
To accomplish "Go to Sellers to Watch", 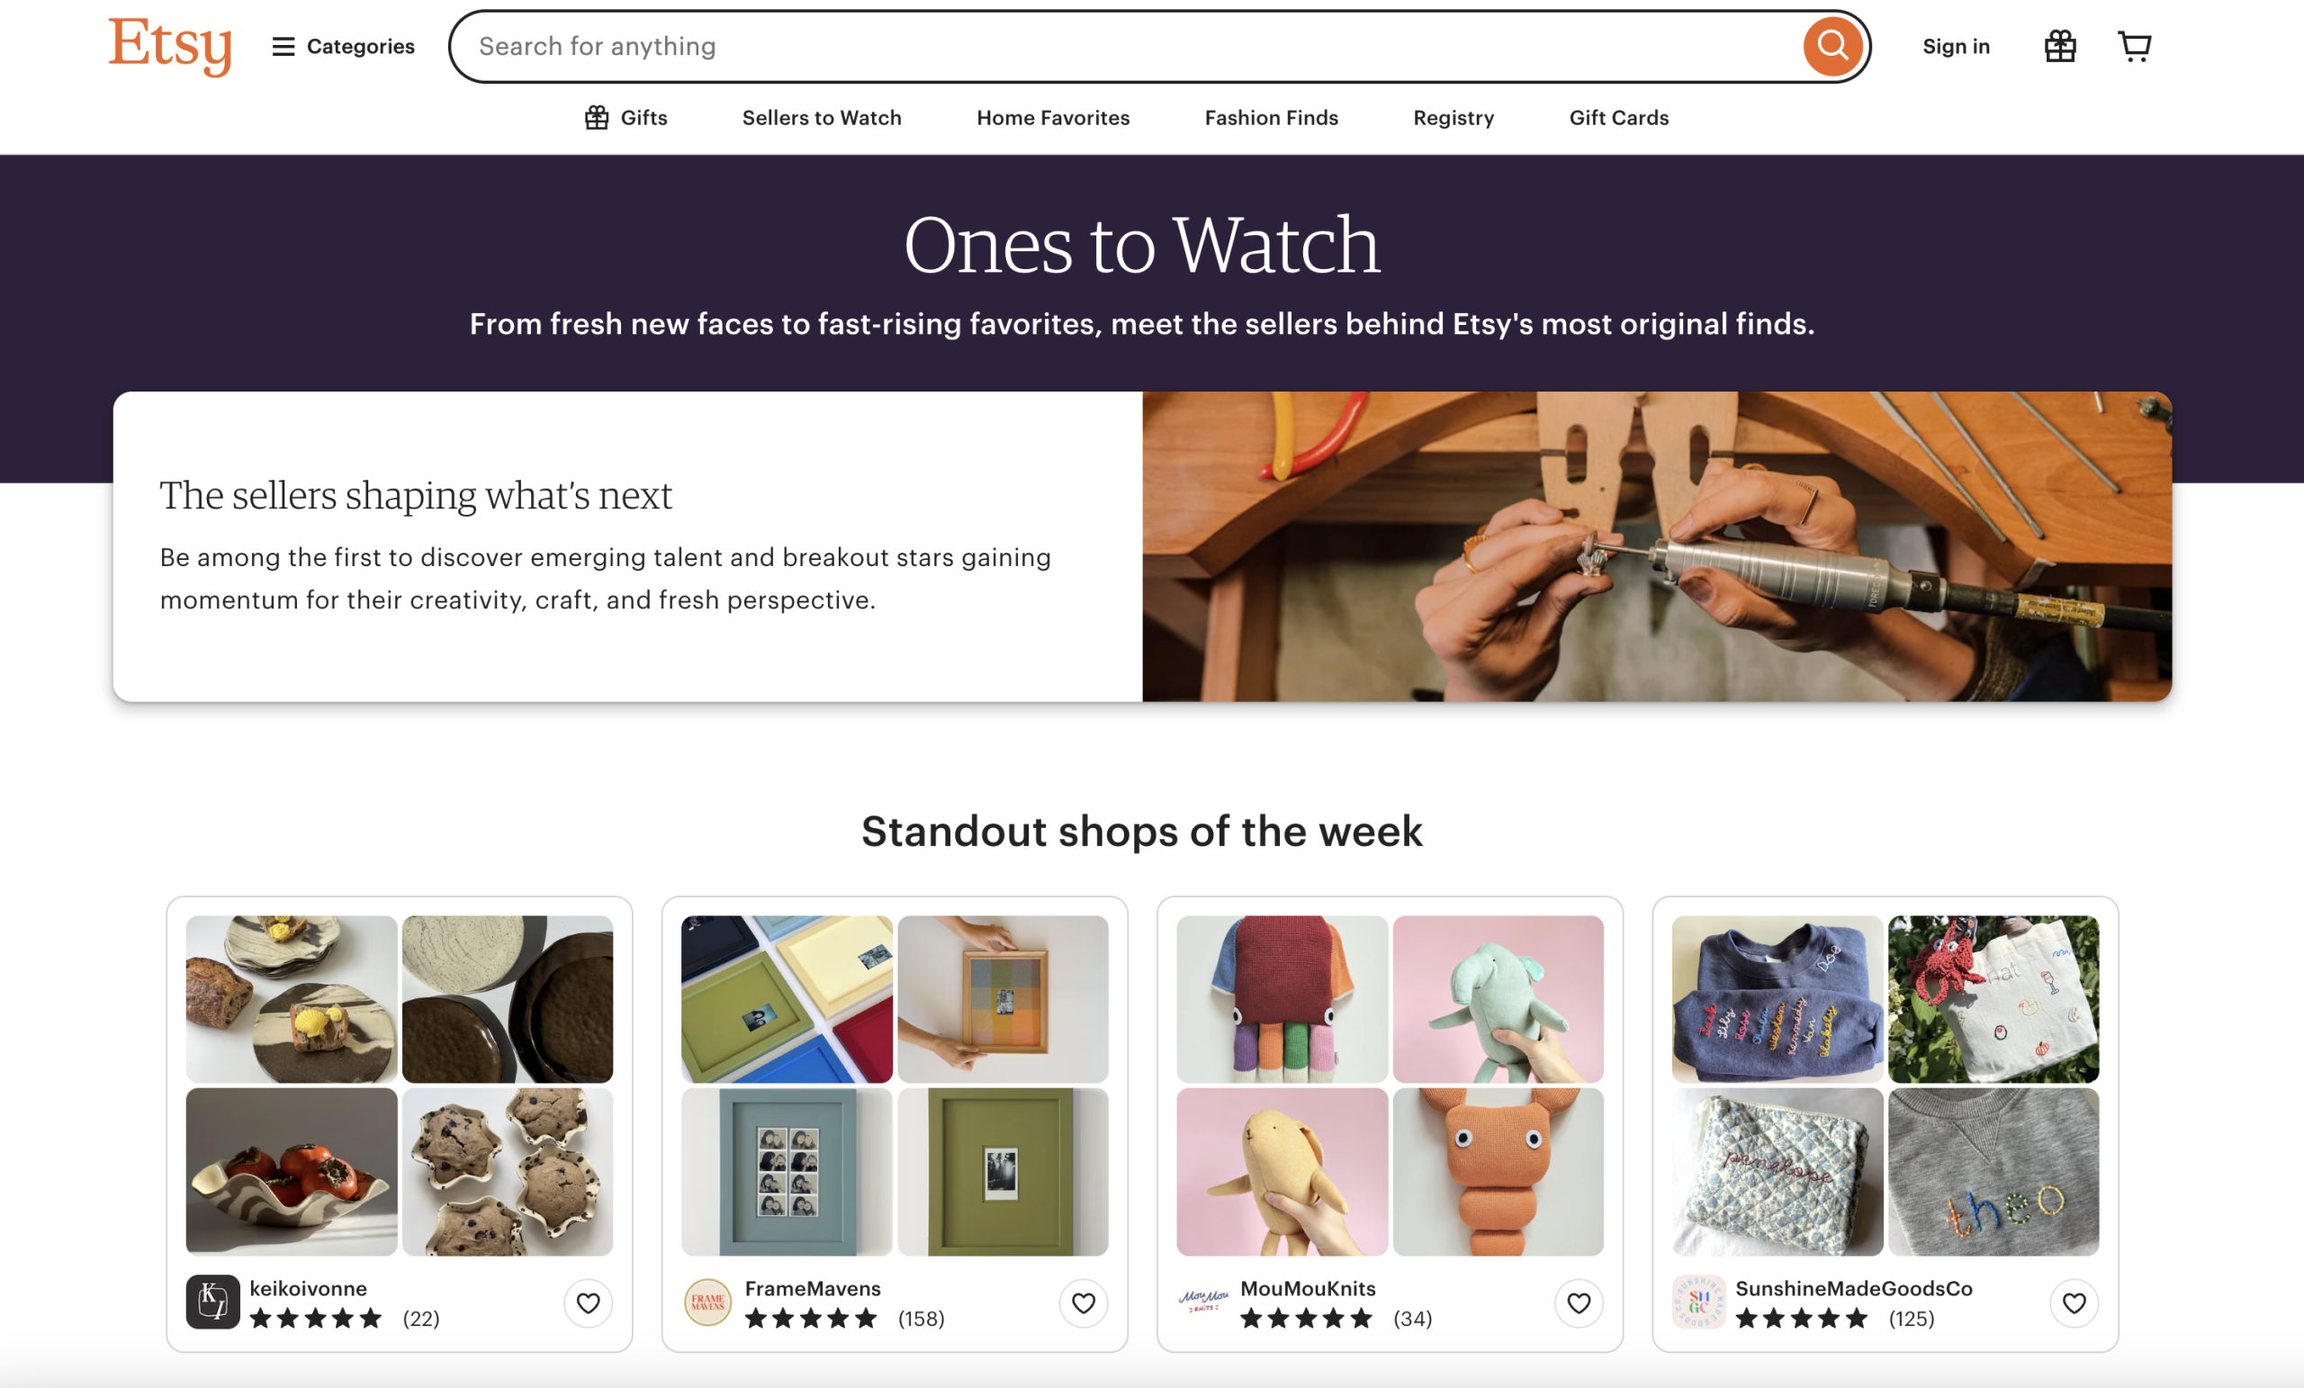I will [x=821, y=118].
